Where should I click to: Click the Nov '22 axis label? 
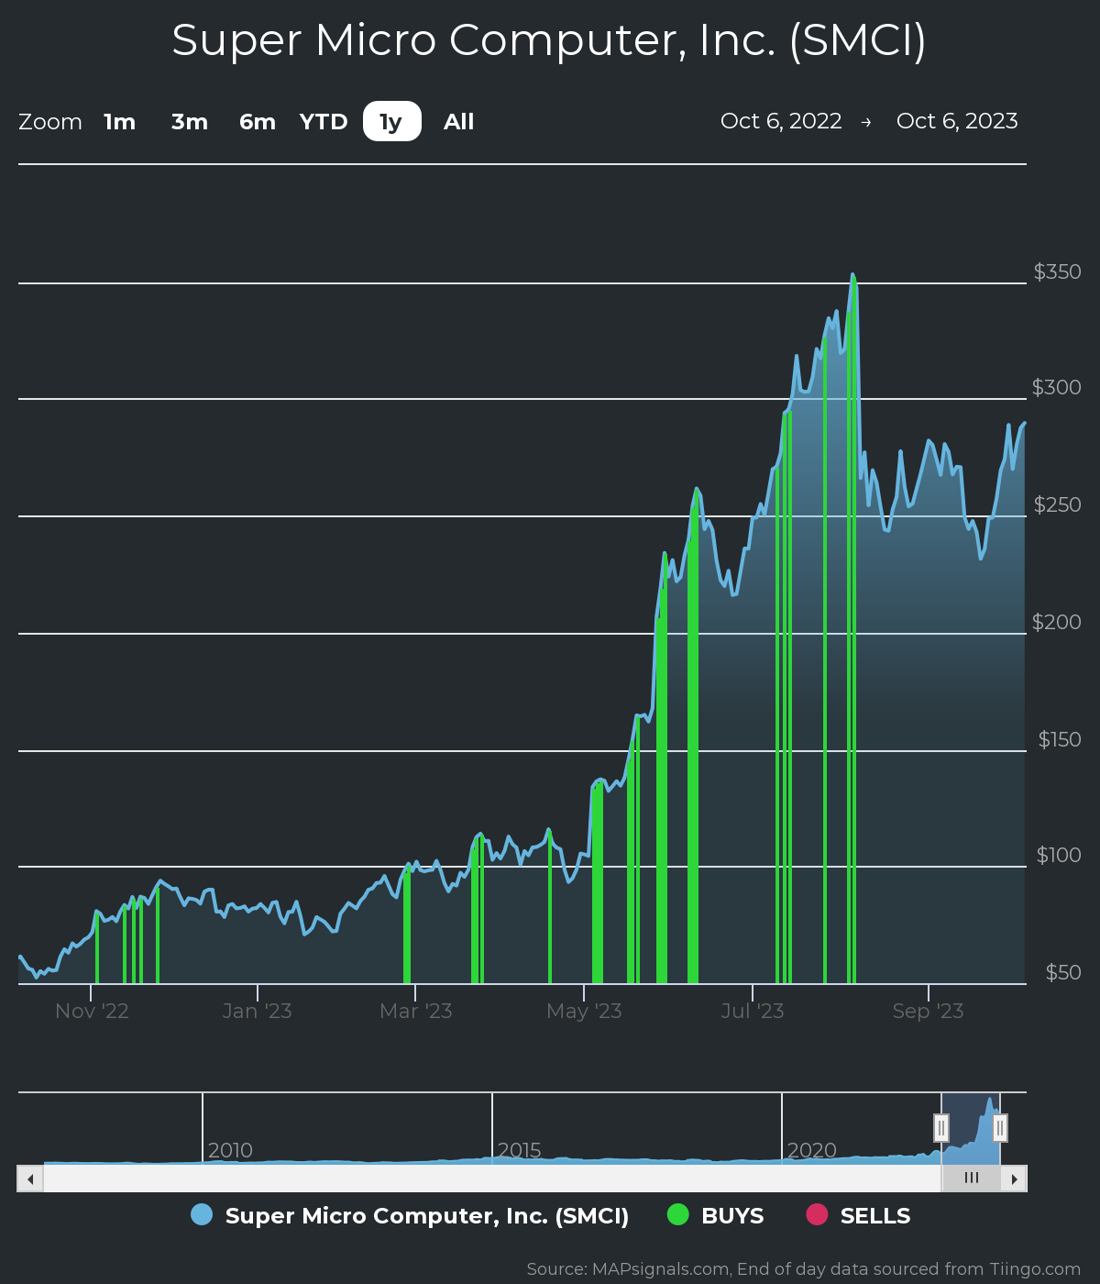pos(92,1011)
